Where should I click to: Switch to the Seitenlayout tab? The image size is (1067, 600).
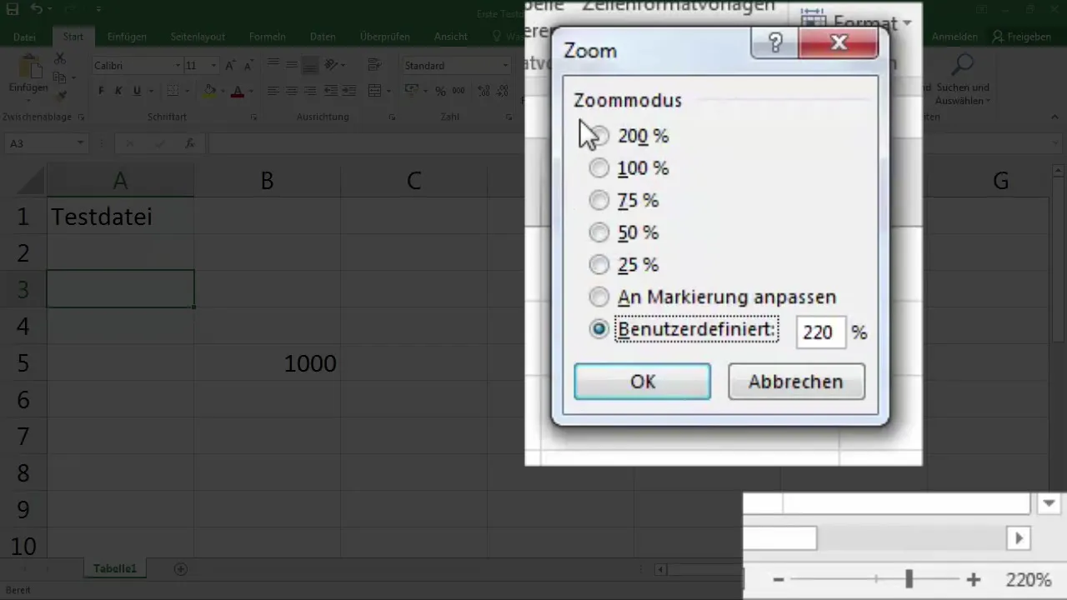198,37
